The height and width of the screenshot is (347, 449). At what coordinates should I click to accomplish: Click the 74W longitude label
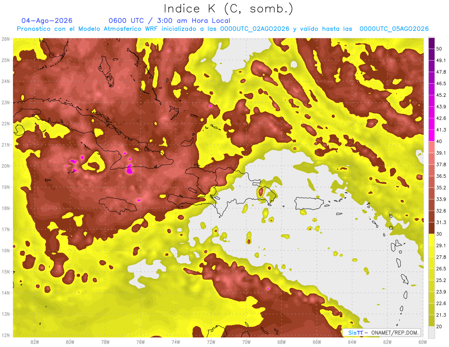pos(176,342)
